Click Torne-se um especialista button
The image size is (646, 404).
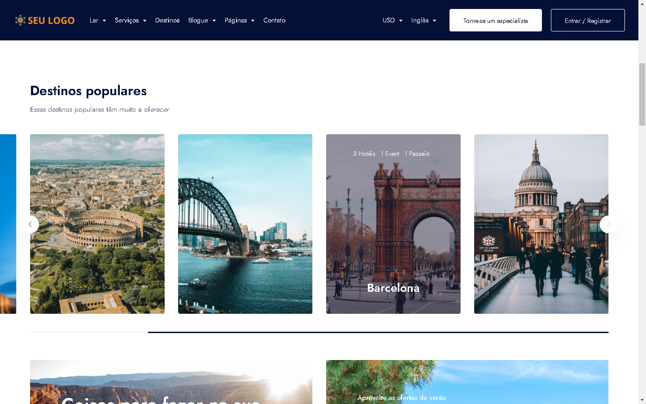(x=495, y=20)
